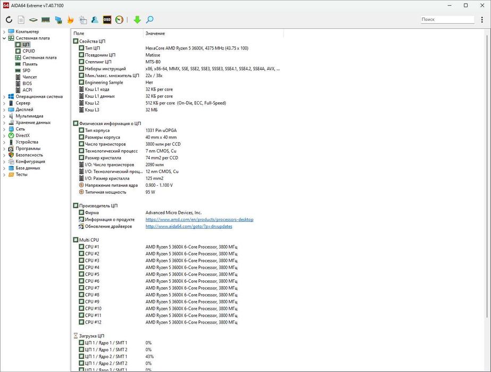Viewport: 491px width, 372px height.
Task: Click the magnifier search toolbar icon
Action: (x=149, y=20)
